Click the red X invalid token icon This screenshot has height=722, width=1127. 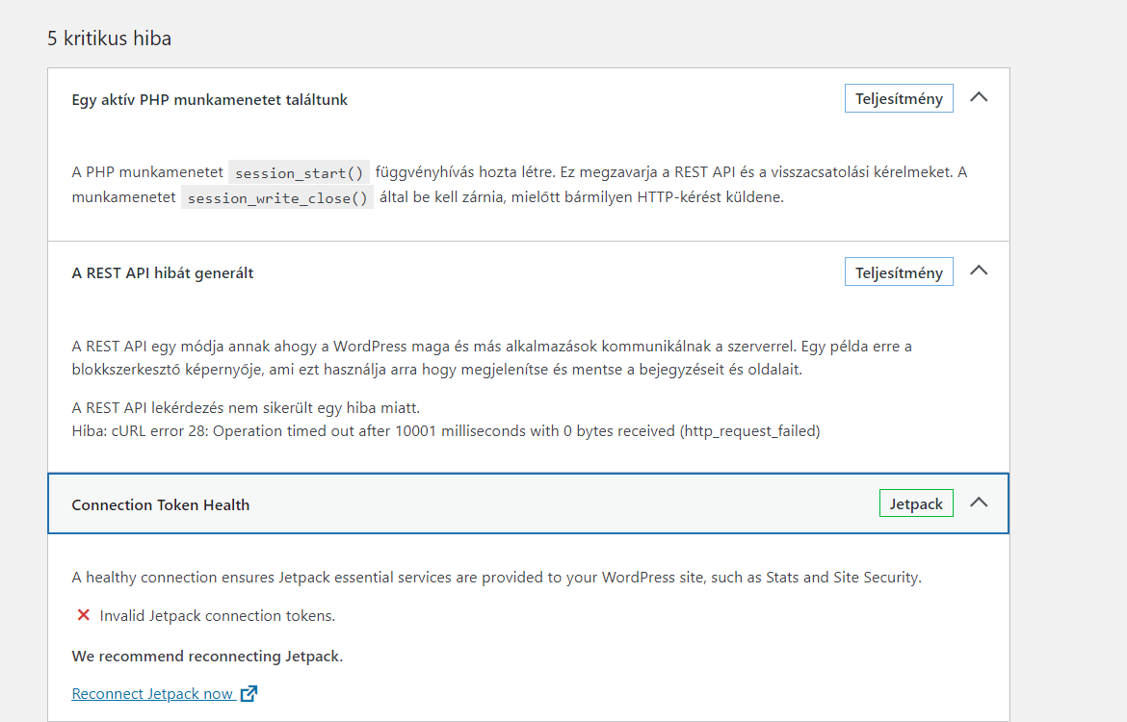click(x=84, y=615)
